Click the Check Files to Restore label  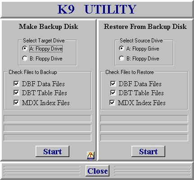pyautogui.click(x=130, y=72)
